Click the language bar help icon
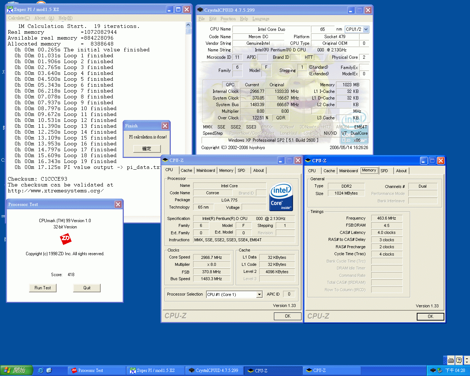The image size is (470, 376). [x=459, y=360]
